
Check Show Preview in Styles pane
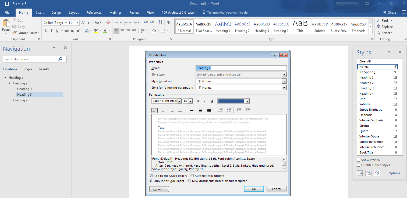coord(358,160)
